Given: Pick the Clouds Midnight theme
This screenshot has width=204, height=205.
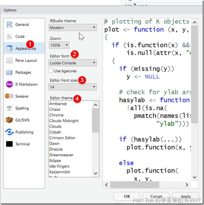Looking at the screenshot, I should point(70,121).
